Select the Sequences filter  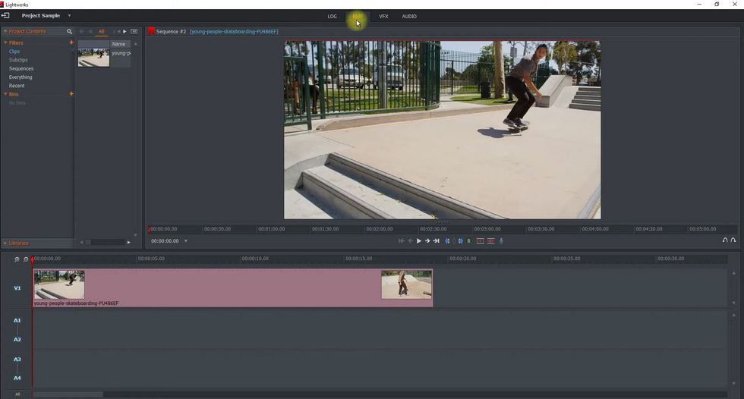pos(21,69)
